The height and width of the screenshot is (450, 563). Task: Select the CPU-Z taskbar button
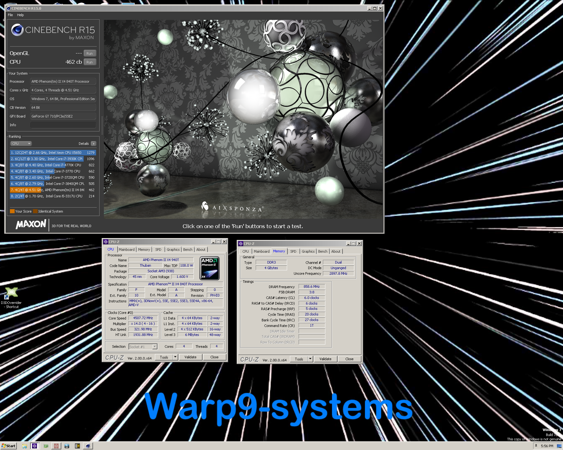point(35,446)
